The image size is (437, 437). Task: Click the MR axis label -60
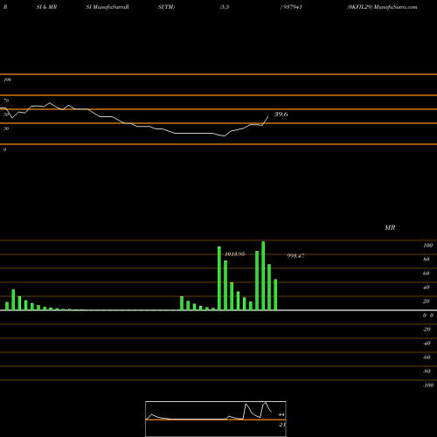(x=427, y=357)
